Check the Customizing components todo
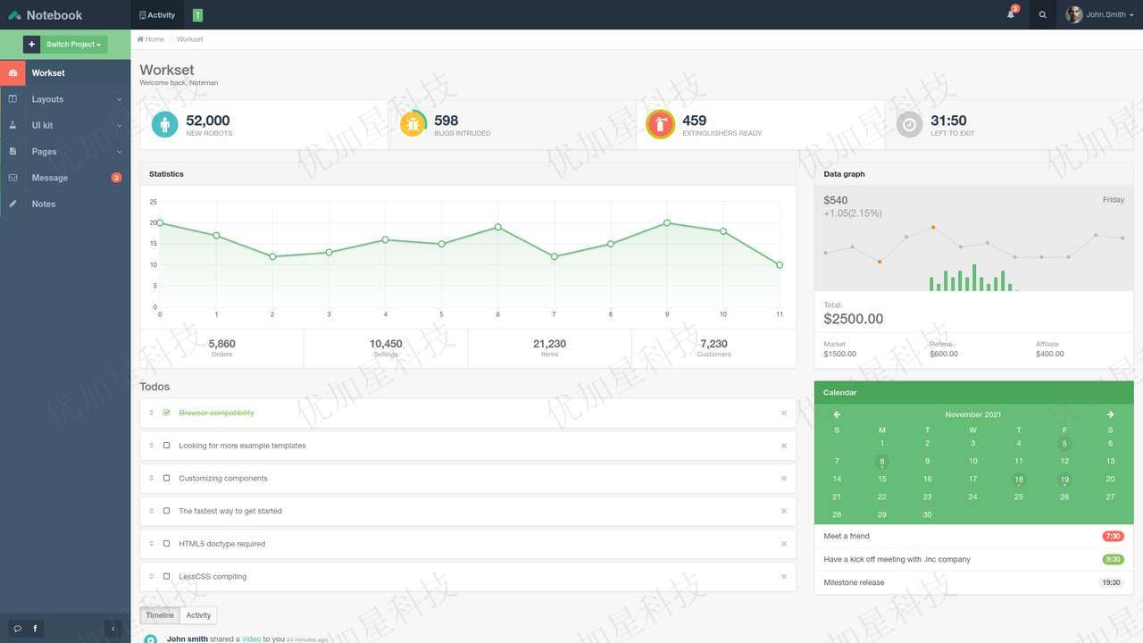This screenshot has width=1143, height=643. tap(166, 478)
